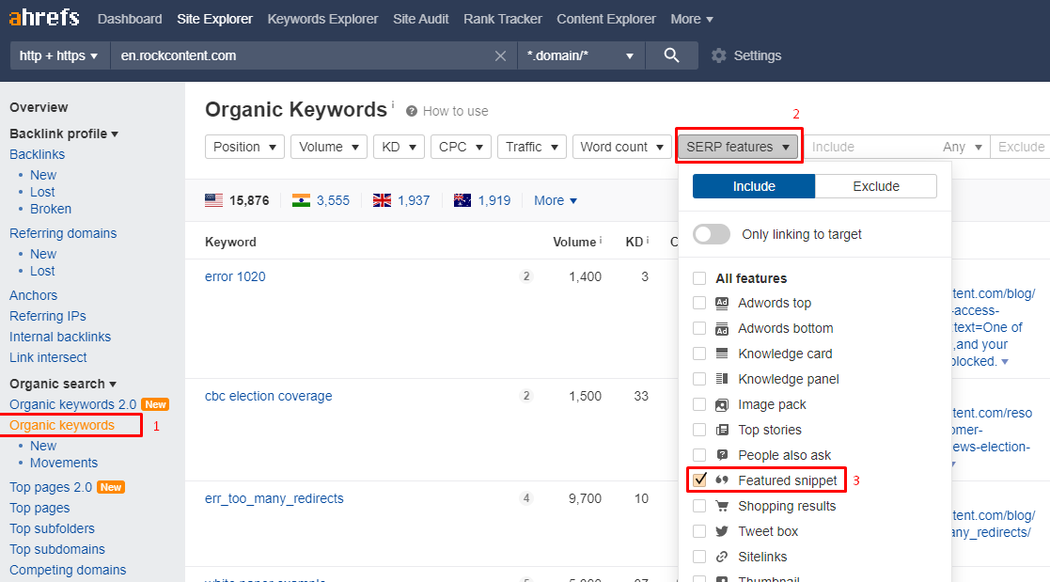Click the search magnifier icon
Screen dimensions: 1050x582
(671, 55)
